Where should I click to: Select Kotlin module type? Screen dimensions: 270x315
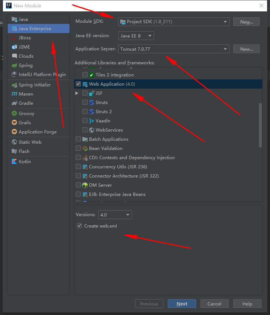[39, 161]
